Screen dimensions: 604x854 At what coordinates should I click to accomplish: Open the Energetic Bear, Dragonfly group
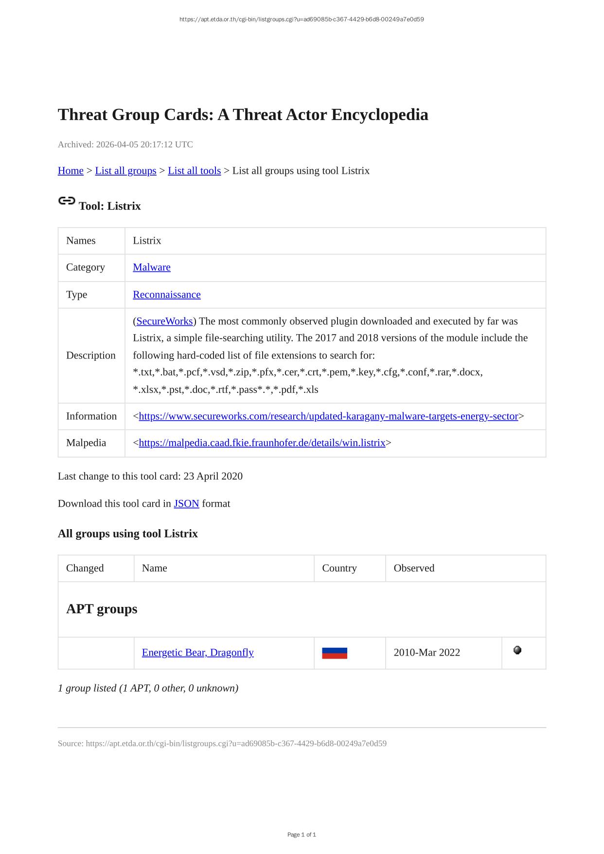click(198, 652)
